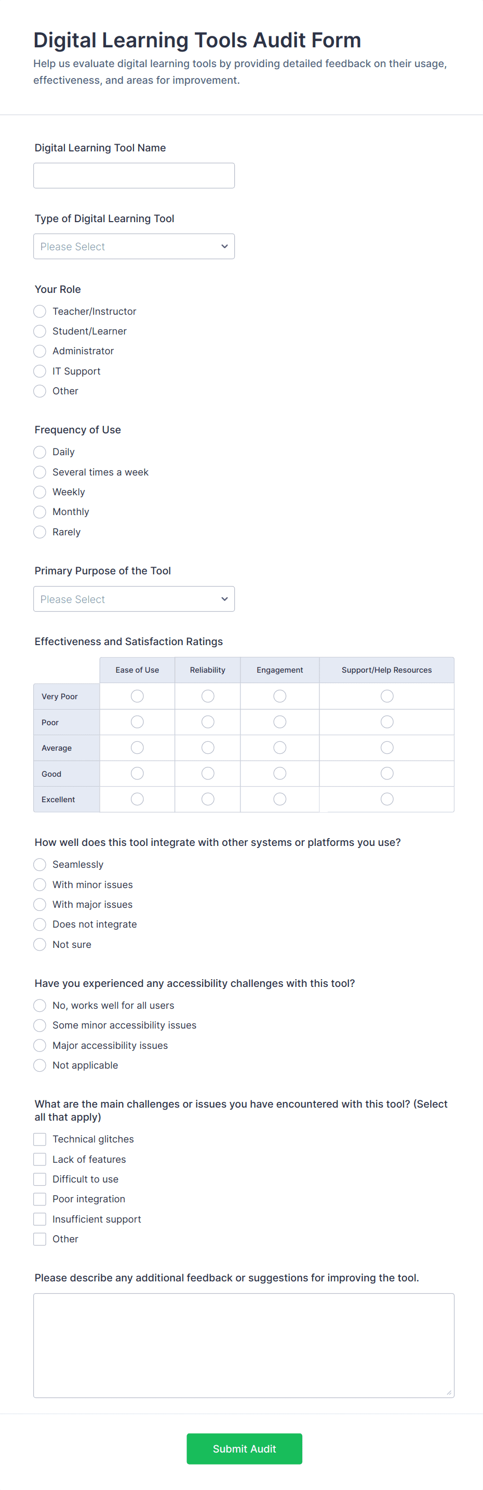Viewport: 483px width, 1490px height.
Task: Rate Engagement as Average
Action: click(279, 747)
